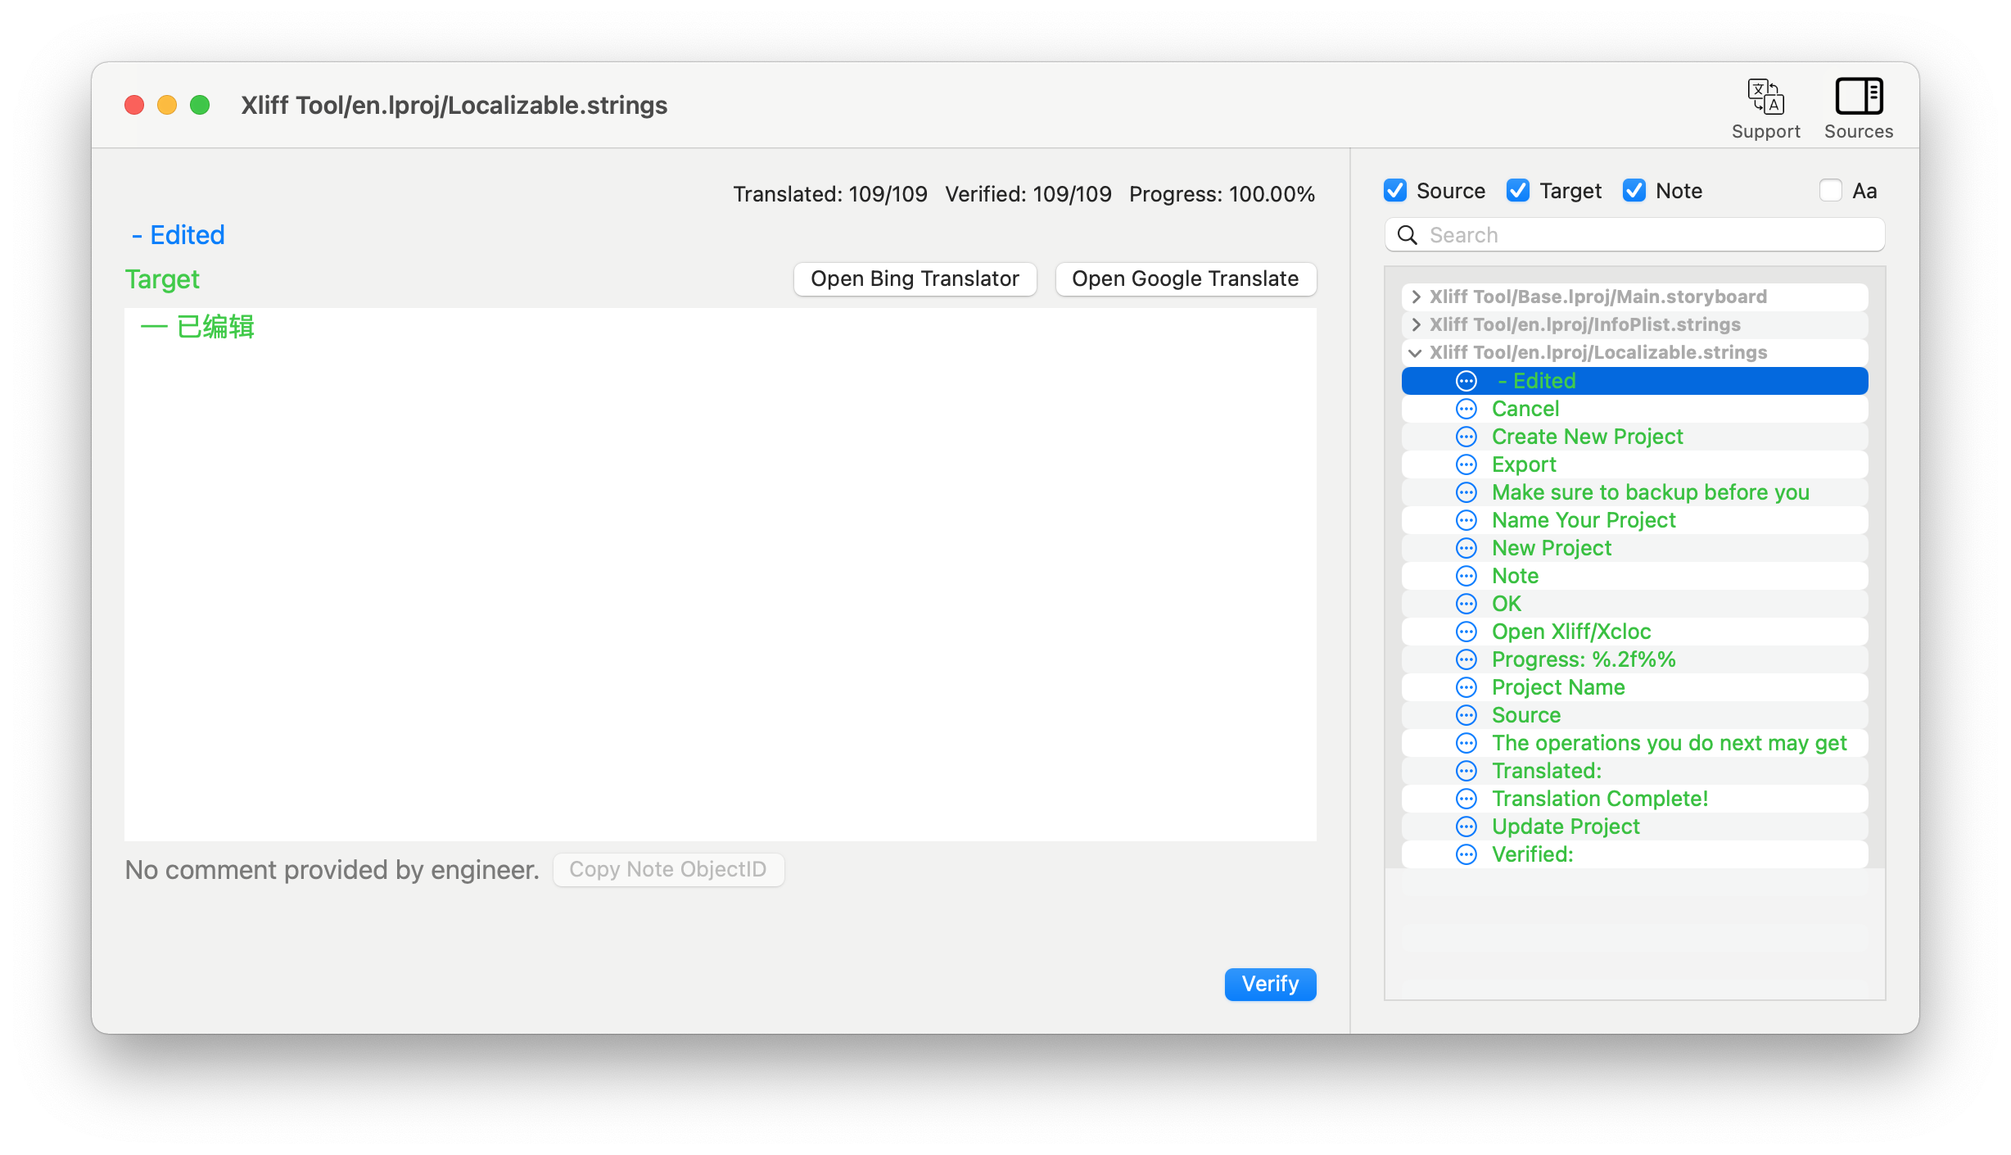The image size is (2011, 1155).
Task: Uncheck the Target filter checkbox
Action: [1518, 191]
